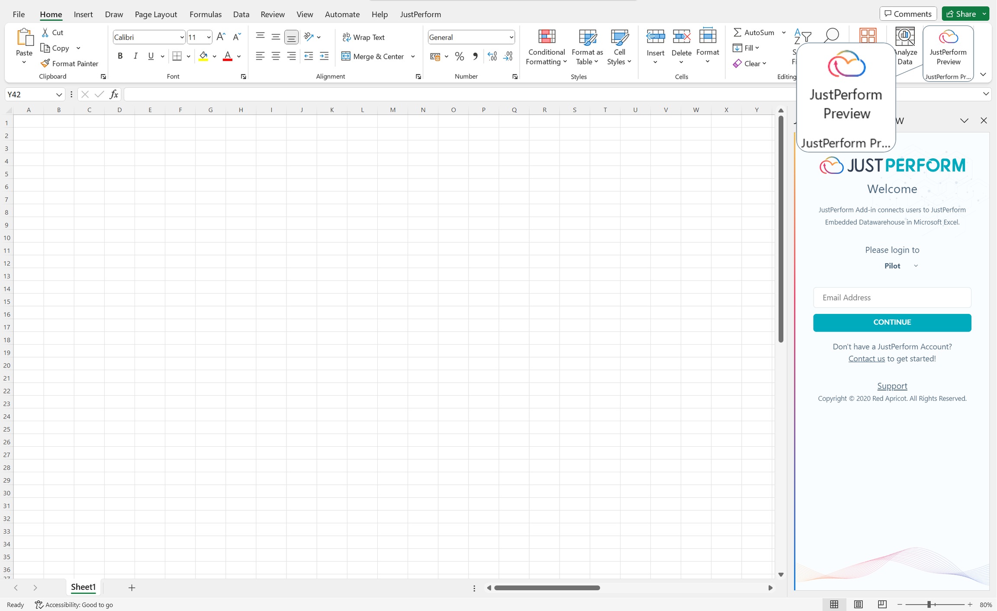997x611 pixels.
Task: Increase decimal places
Action: coord(492,56)
